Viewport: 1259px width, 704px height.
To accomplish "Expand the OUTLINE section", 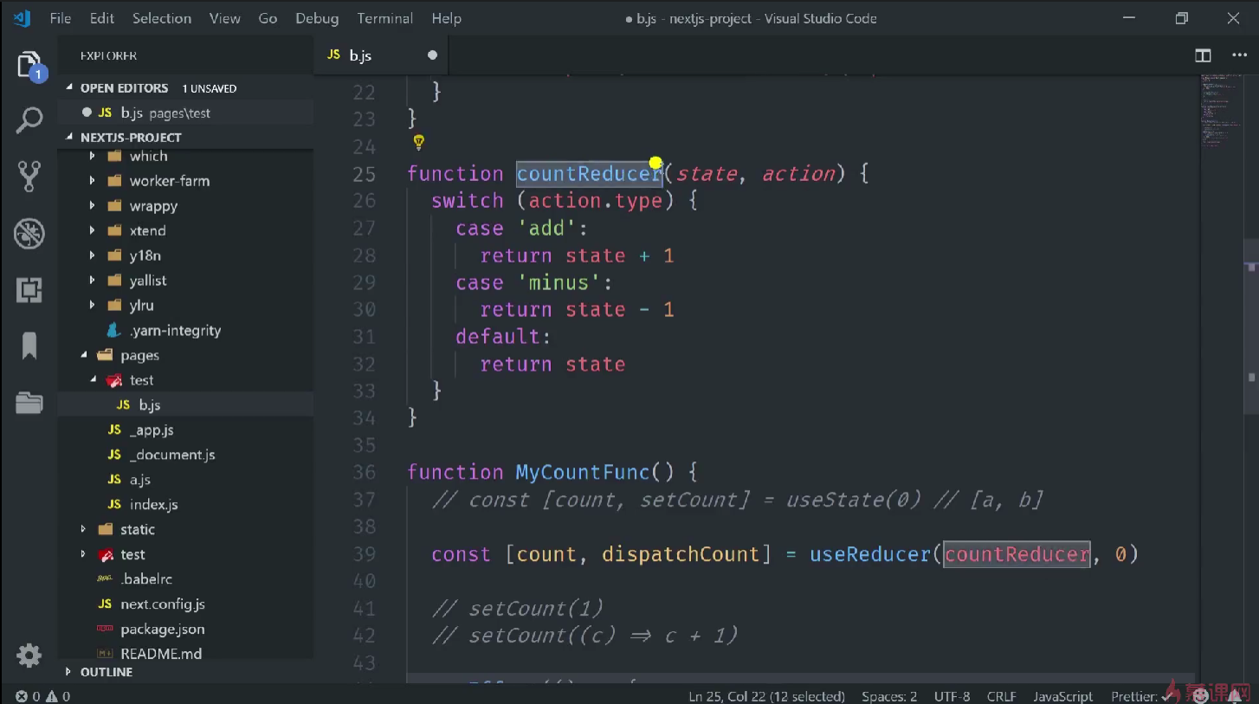I will pyautogui.click(x=107, y=672).
